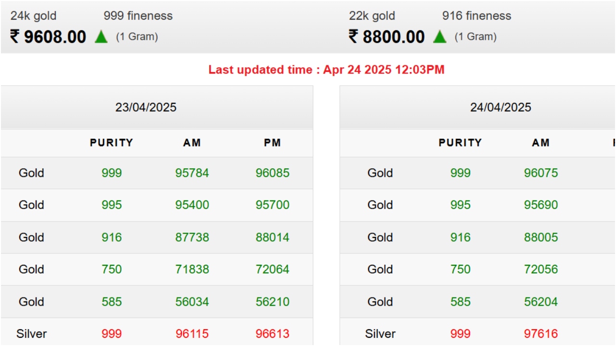Screen dimensions: 616x346
Task: Select the red silver rate 97616
Action: pyautogui.click(x=541, y=334)
